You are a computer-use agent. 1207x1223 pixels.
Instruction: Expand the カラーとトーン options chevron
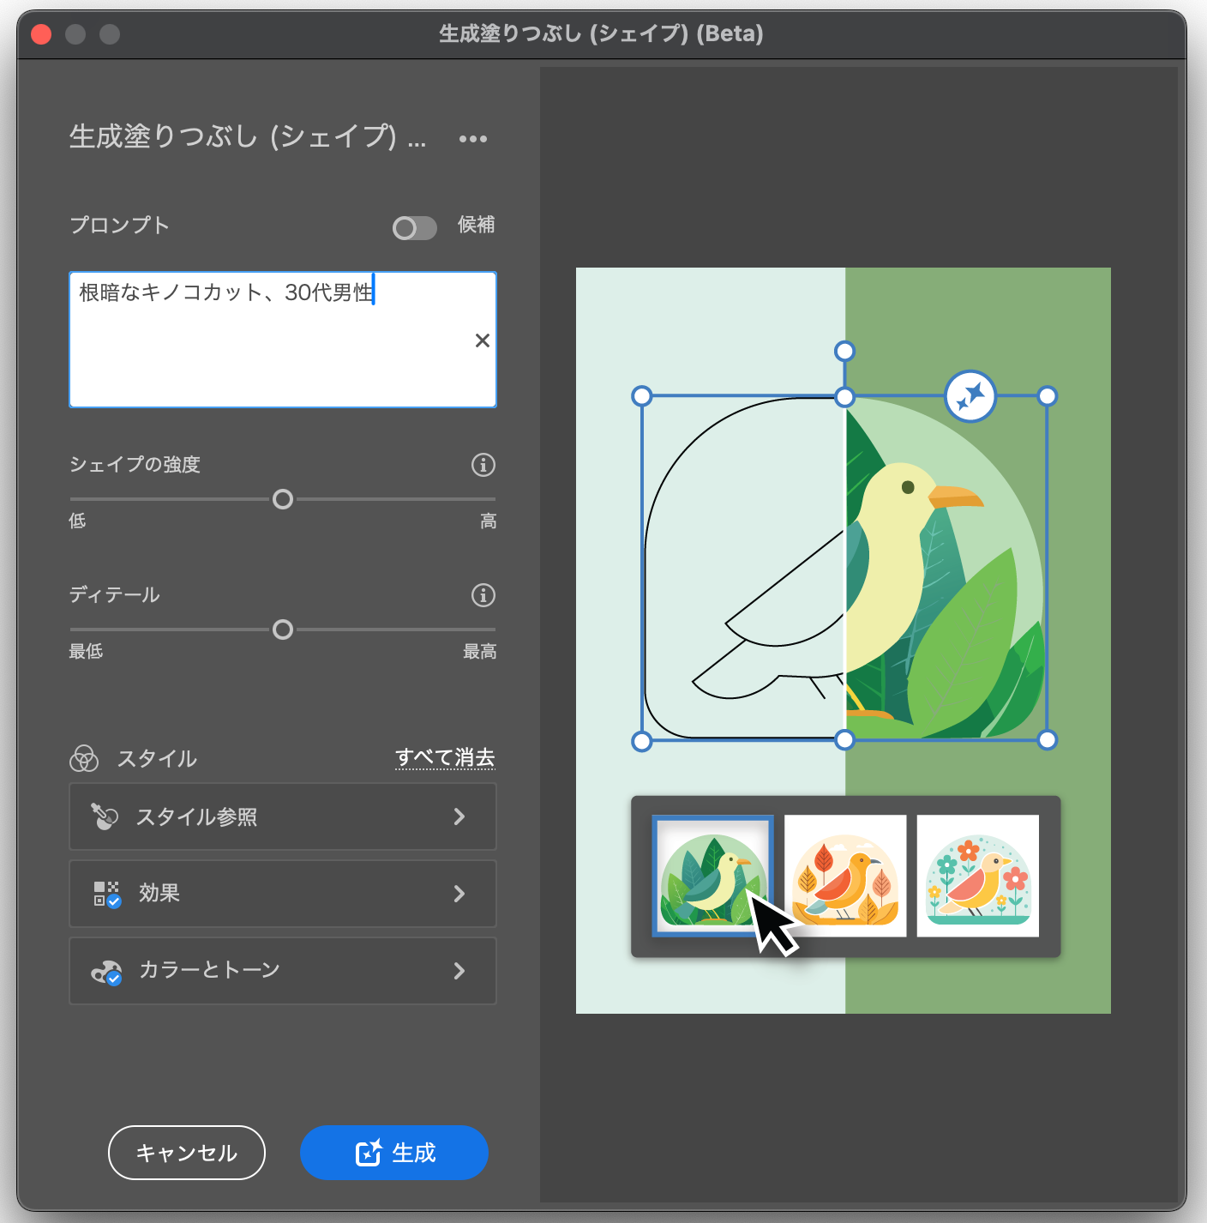click(460, 971)
